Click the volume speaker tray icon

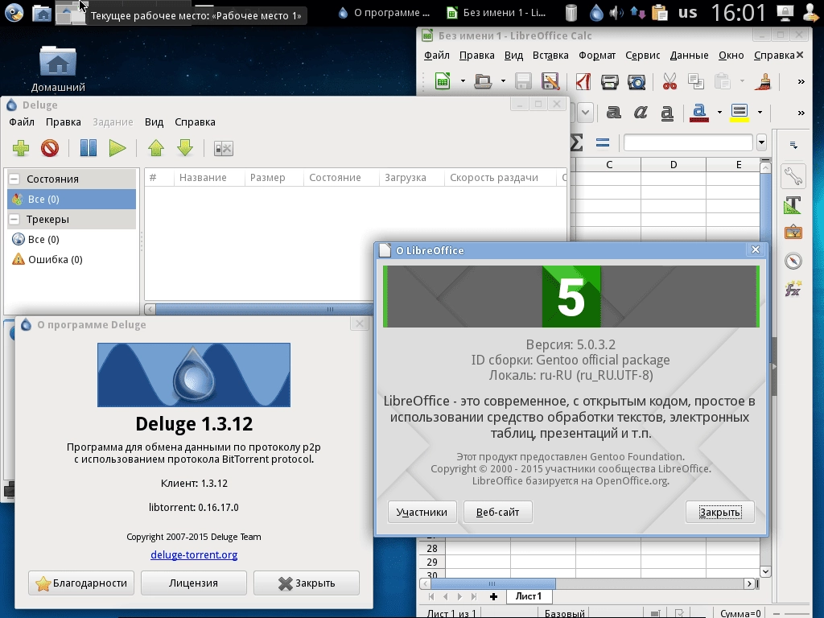click(x=616, y=13)
